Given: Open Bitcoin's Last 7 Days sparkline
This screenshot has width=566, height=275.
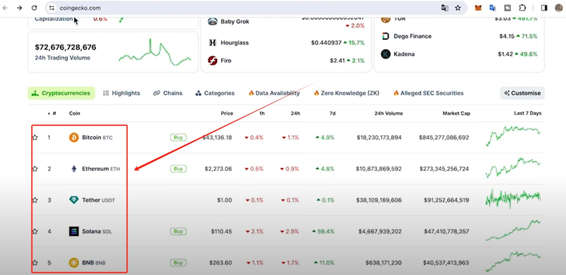Looking at the screenshot, I should pos(513,136).
